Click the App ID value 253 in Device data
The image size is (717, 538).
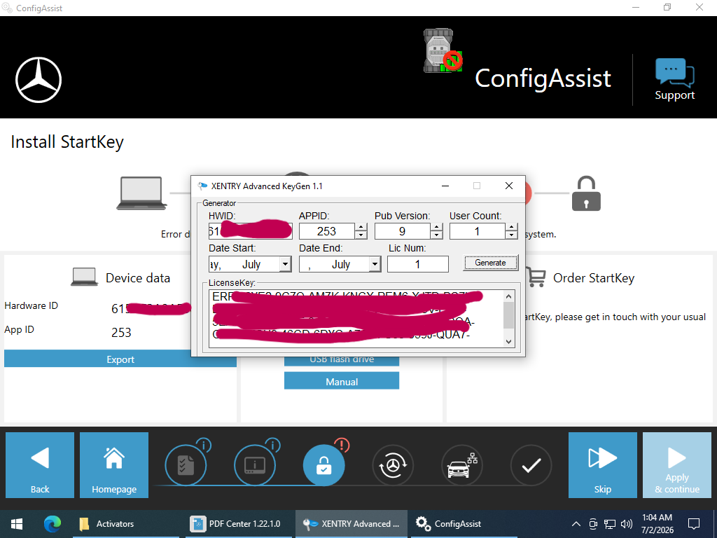coord(121,333)
